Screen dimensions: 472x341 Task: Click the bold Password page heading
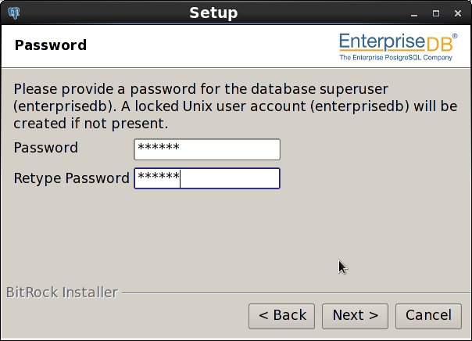51,45
